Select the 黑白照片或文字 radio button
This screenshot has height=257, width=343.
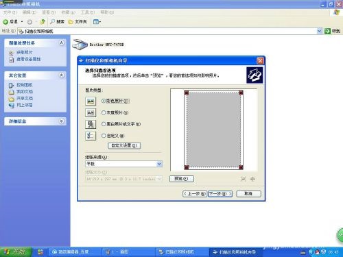pyautogui.click(x=104, y=124)
